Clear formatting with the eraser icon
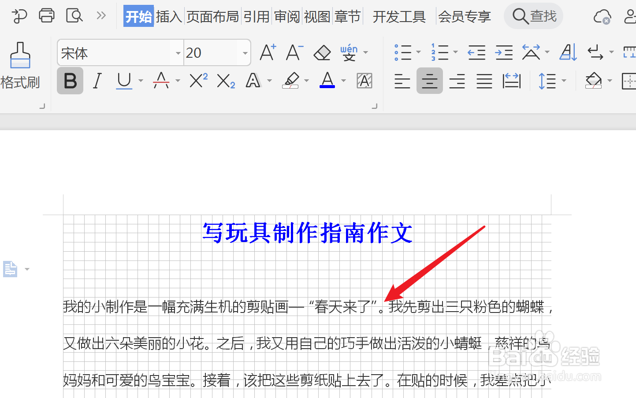Viewport: 636px width, 398px height. click(322, 52)
